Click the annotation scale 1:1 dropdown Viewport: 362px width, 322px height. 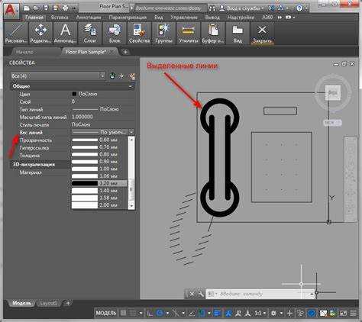click(x=260, y=313)
